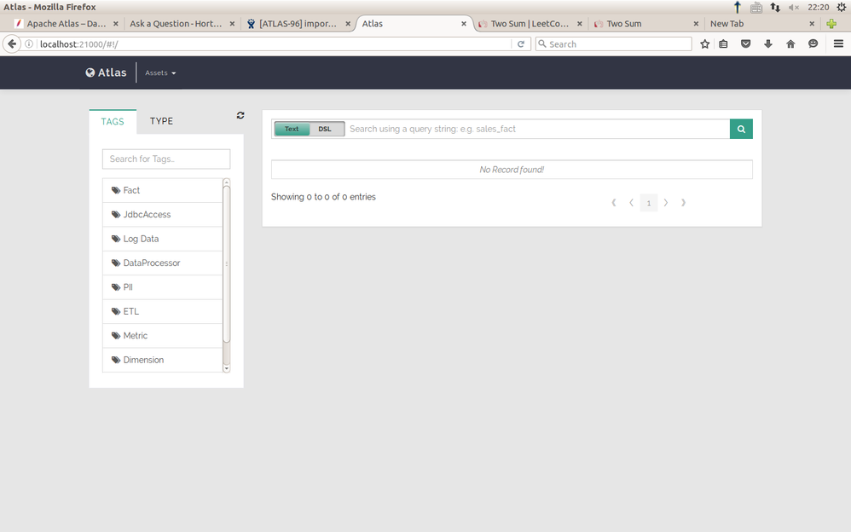851x532 pixels.
Task: Focus the Search for Tags field
Action: [166, 159]
